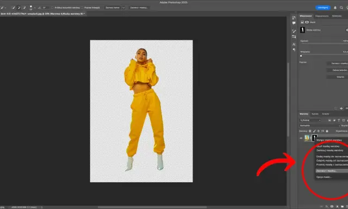Viewport: 348px width, 209px height.
Task: Toggle prevent artboard auto-nesting lock icon
Action: pyautogui.click(x=322, y=131)
